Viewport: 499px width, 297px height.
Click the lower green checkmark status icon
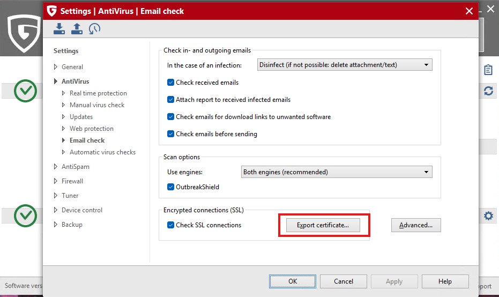pos(26,216)
